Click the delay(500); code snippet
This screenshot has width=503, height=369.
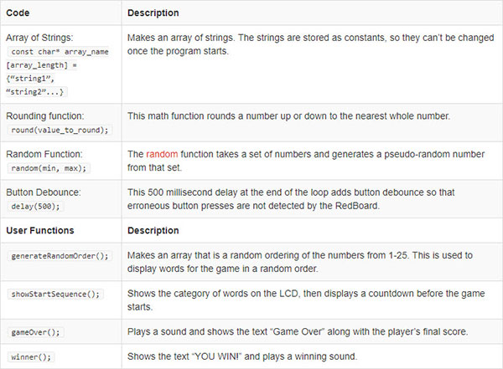[x=35, y=207]
